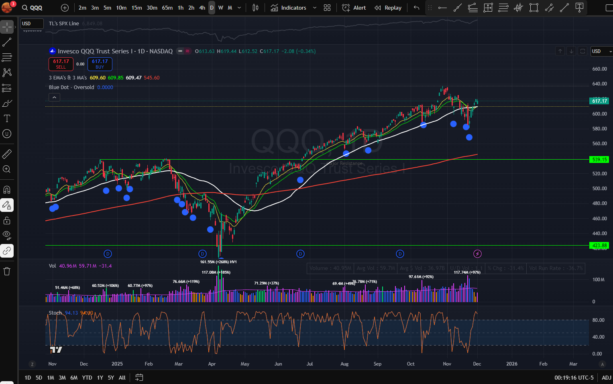613x384 pixels.
Task: Move the pane up arrow button
Action: tap(560, 51)
